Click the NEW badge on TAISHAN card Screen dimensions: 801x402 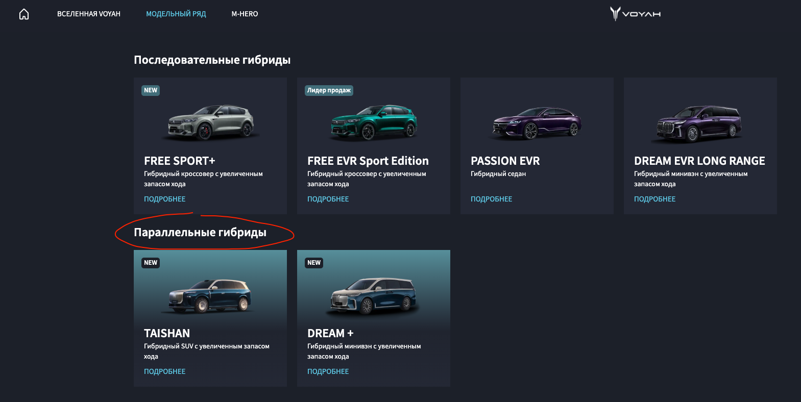click(151, 263)
